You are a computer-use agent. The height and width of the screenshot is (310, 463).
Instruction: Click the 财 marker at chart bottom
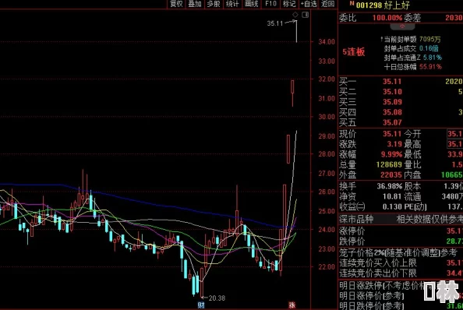coord(201,305)
